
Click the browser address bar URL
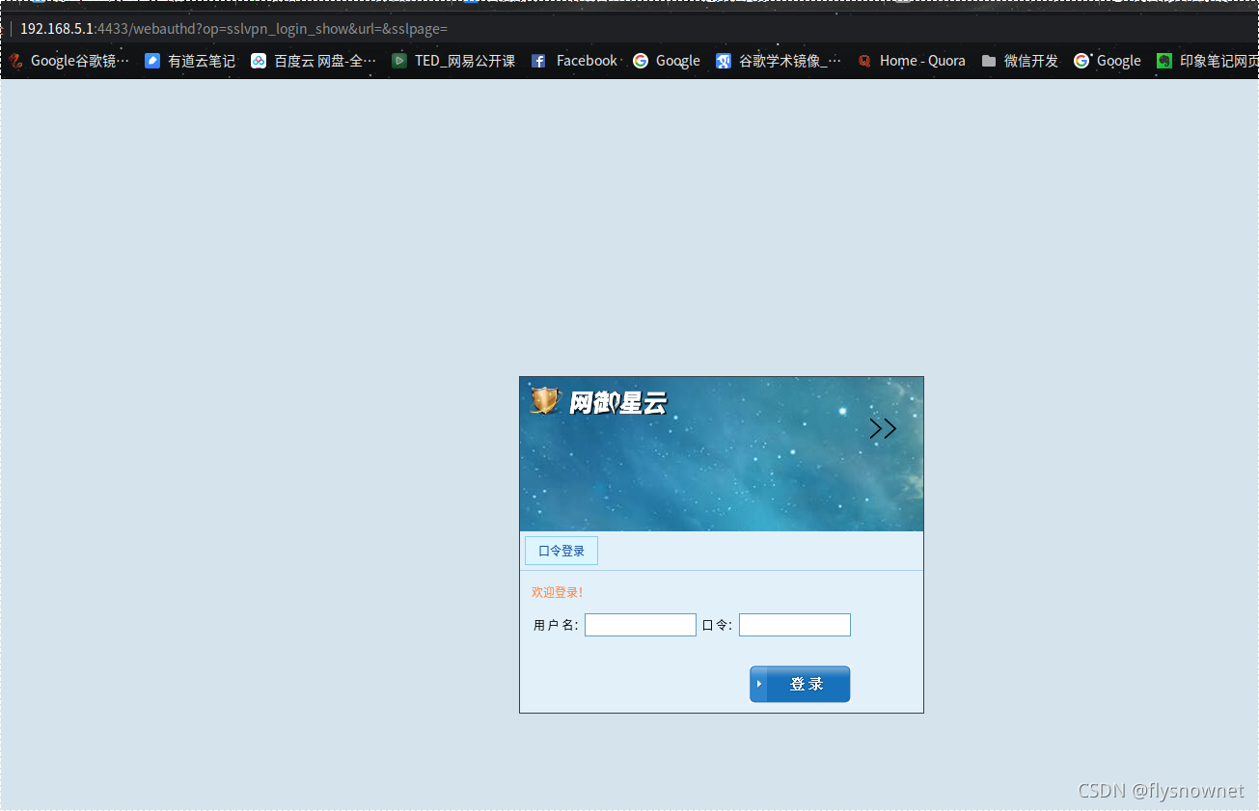click(x=233, y=29)
